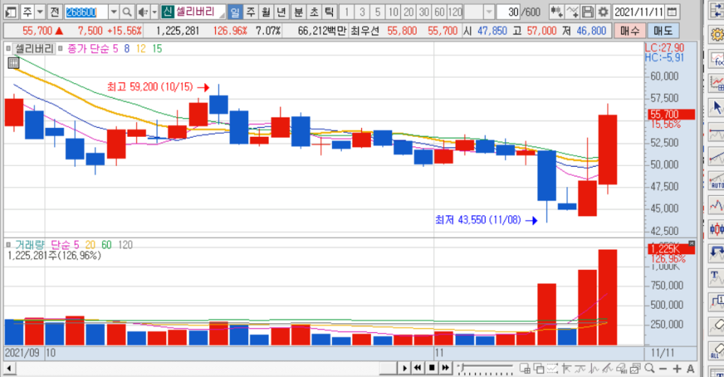Viewport: 724px width, 377px height.
Task: Click the minus zoom-out icon at bottom
Action: [663, 369]
